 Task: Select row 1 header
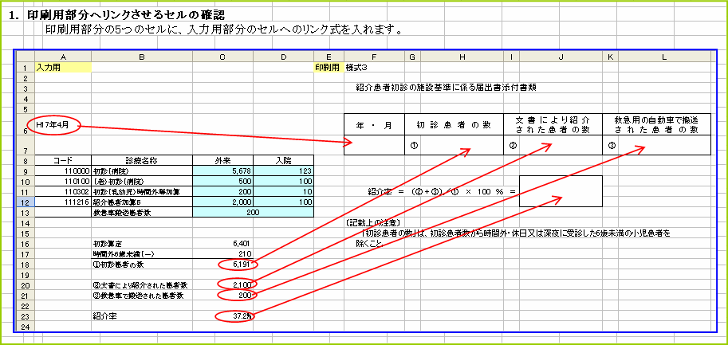(x=25, y=68)
